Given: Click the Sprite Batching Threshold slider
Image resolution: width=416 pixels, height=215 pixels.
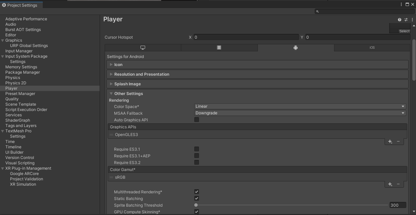Looking at the screenshot, I should pyautogui.click(x=196, y=205).
